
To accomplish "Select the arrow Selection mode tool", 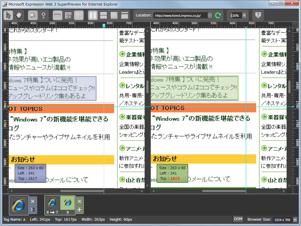I will point(8,15).
